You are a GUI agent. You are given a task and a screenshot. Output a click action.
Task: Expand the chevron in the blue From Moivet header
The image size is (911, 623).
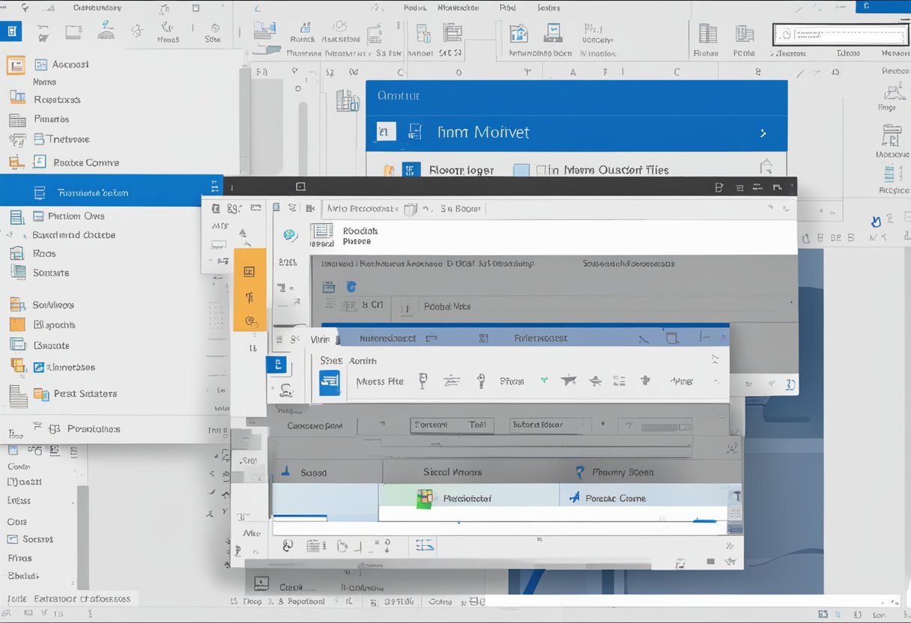[763, 132]
